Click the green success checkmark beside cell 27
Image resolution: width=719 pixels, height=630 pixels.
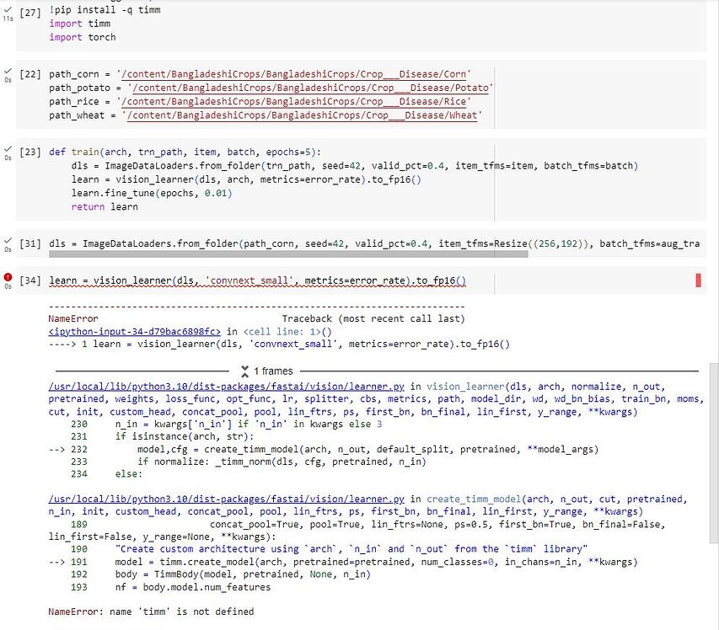pos(7,8)
